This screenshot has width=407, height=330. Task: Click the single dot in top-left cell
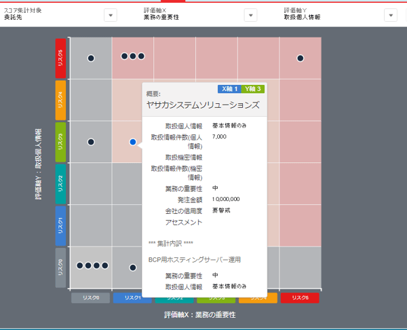[x=91, y=58]
